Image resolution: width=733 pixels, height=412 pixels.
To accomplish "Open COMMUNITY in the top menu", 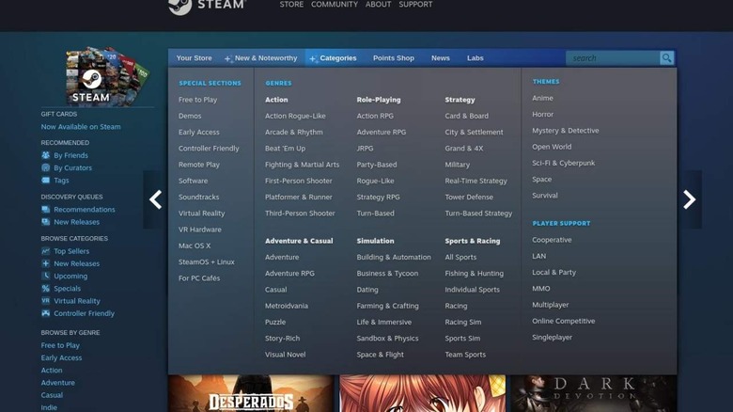I will [335, 5].
